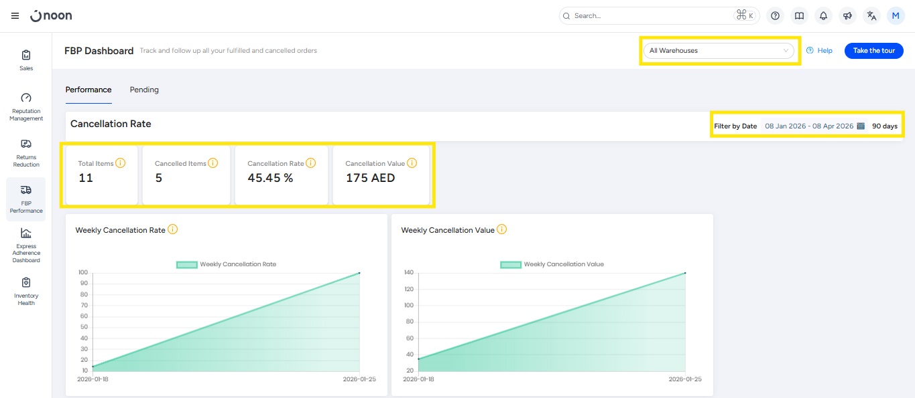
Task: Open the date range calendar picker
Action: pos(861,126)
